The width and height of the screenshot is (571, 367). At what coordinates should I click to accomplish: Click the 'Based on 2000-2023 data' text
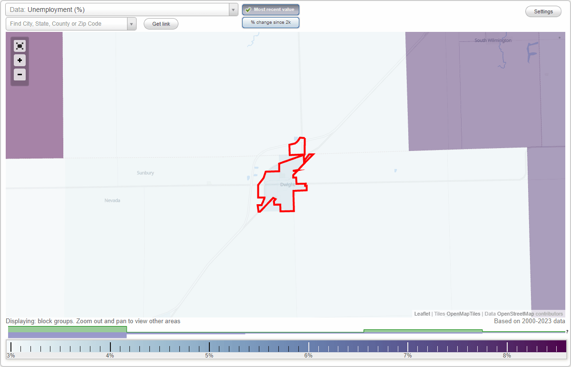tap(530, 321)
